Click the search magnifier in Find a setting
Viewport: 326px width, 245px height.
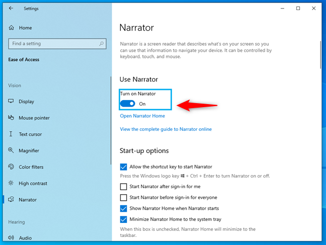(101, 44)
